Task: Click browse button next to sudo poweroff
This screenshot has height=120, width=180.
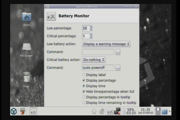Action: point(118,68)
